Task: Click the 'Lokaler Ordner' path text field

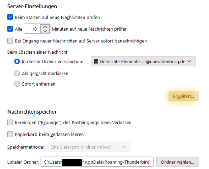Action: point(97,162)
